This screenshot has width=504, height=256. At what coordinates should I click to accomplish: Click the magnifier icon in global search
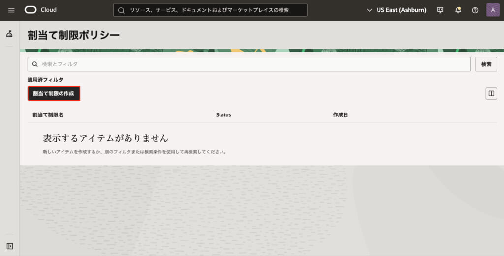(x=121, y=10)
